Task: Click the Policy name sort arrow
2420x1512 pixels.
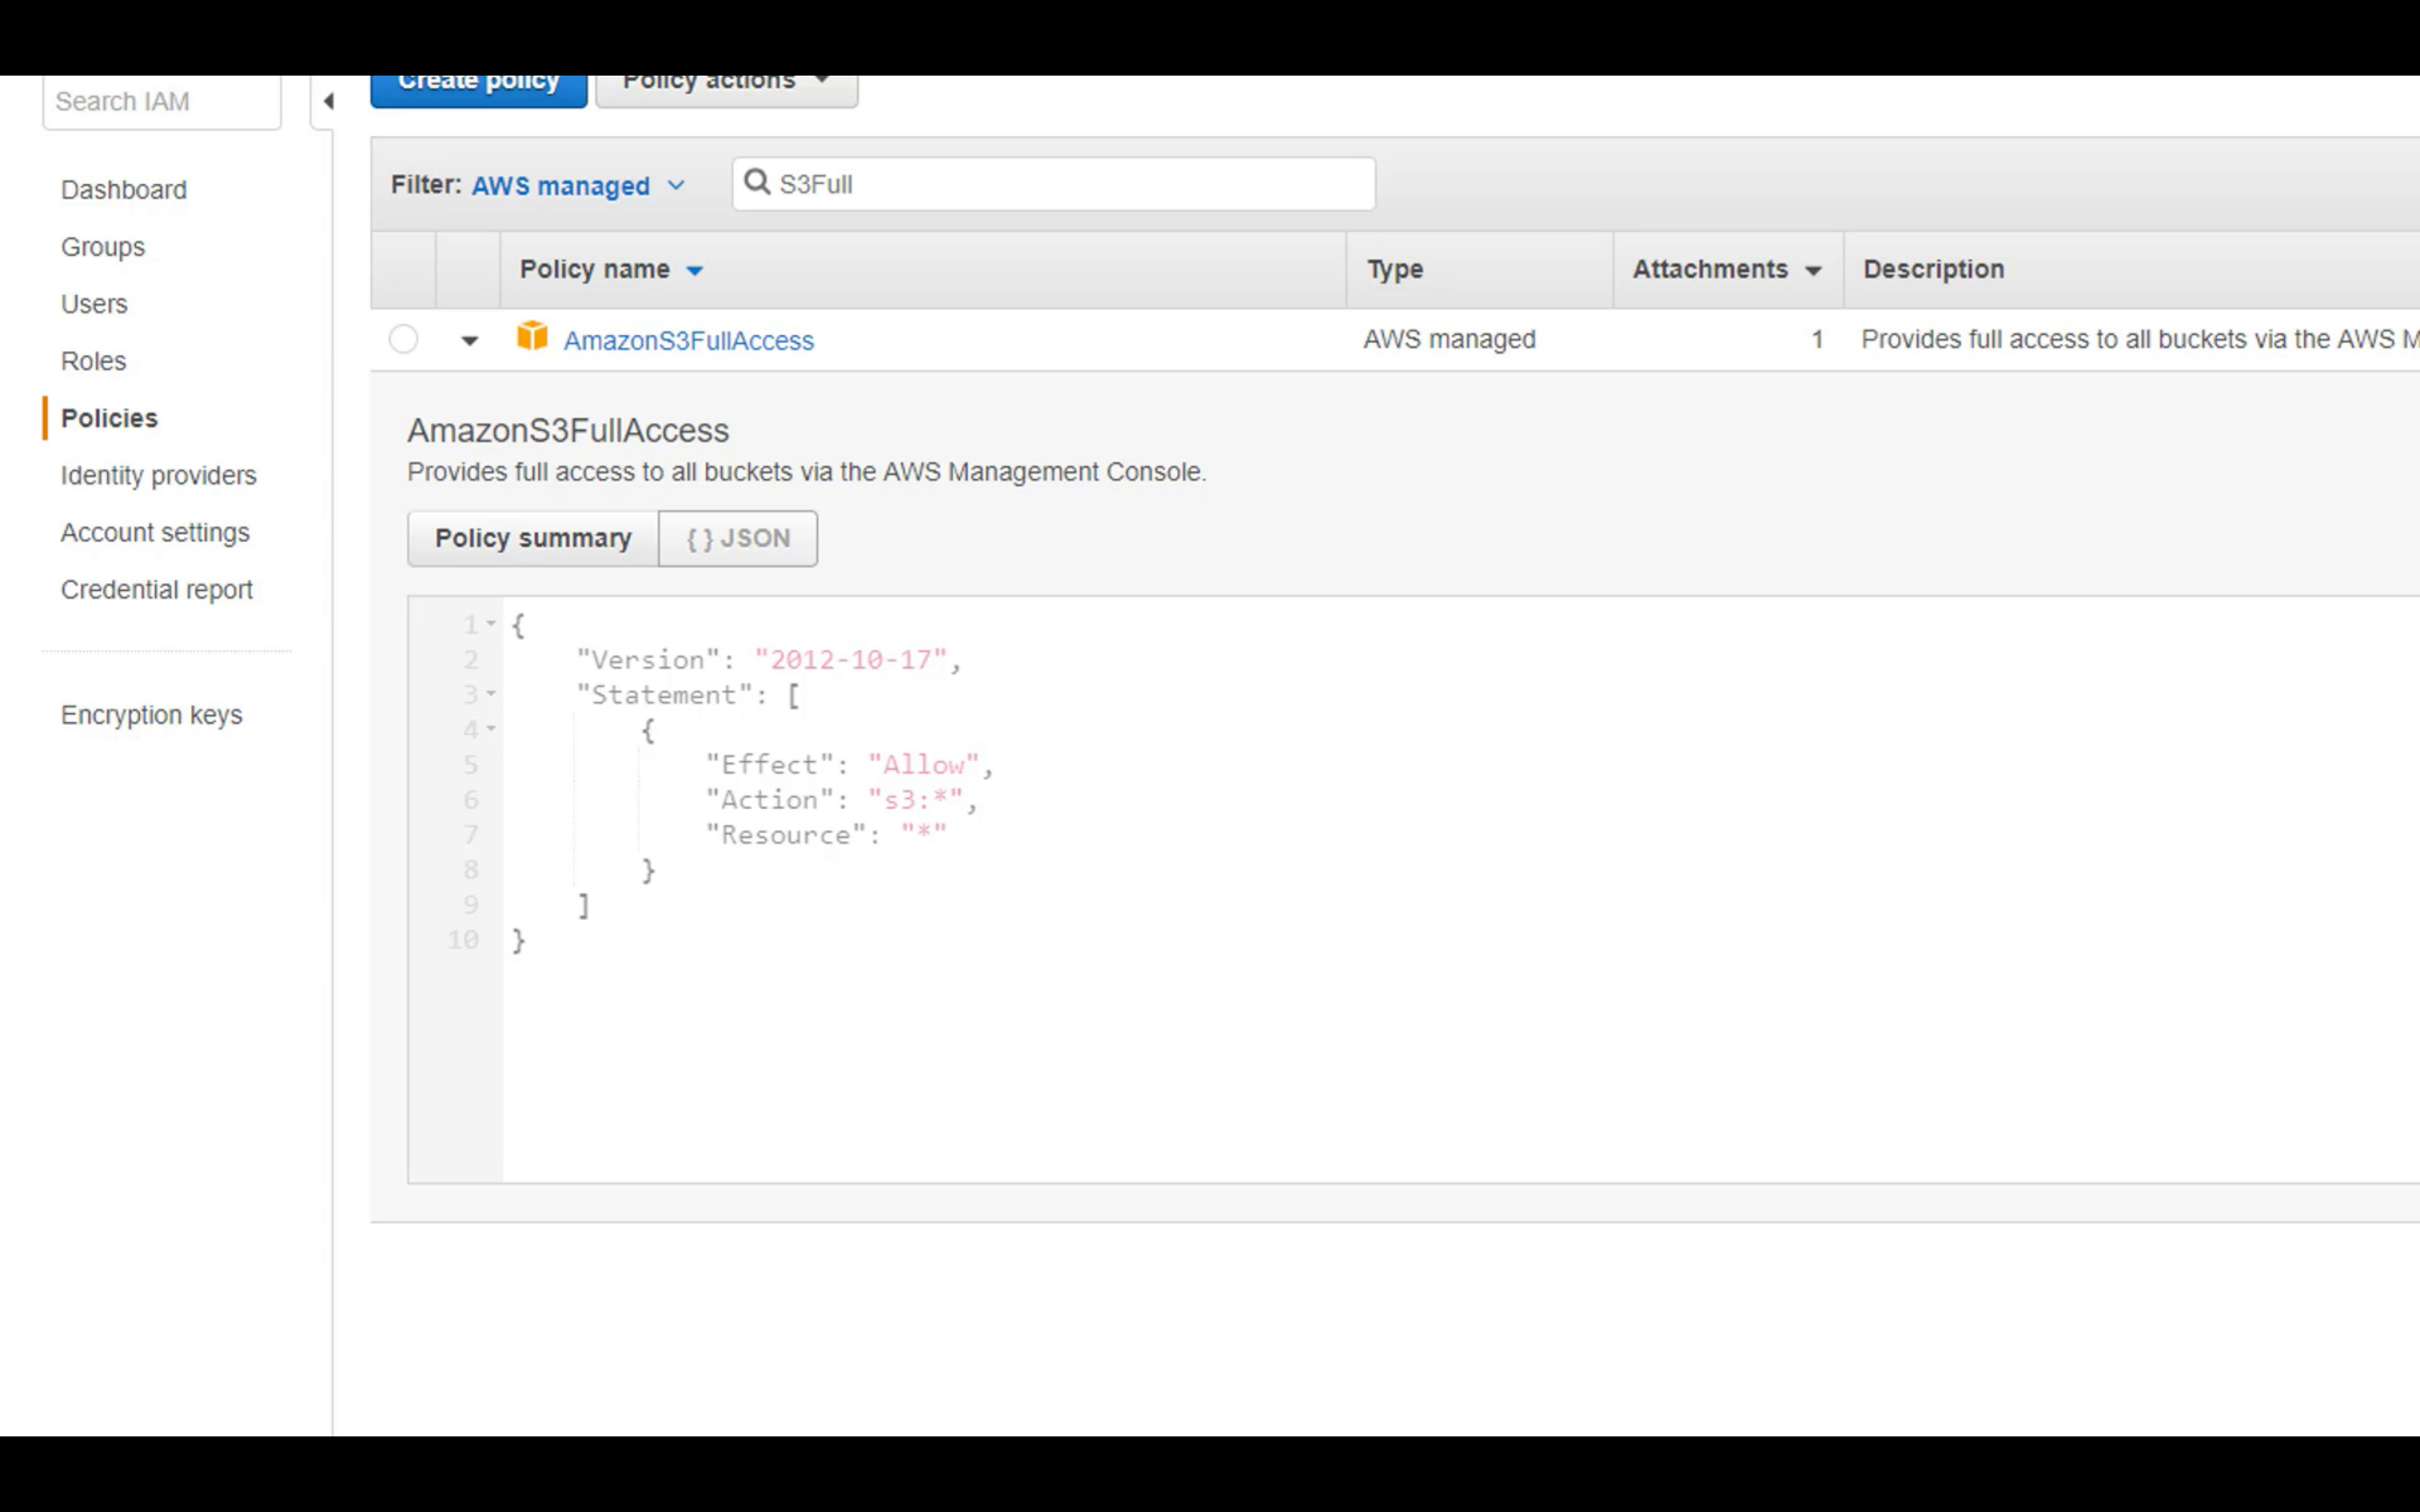Action: coord(695,270)
